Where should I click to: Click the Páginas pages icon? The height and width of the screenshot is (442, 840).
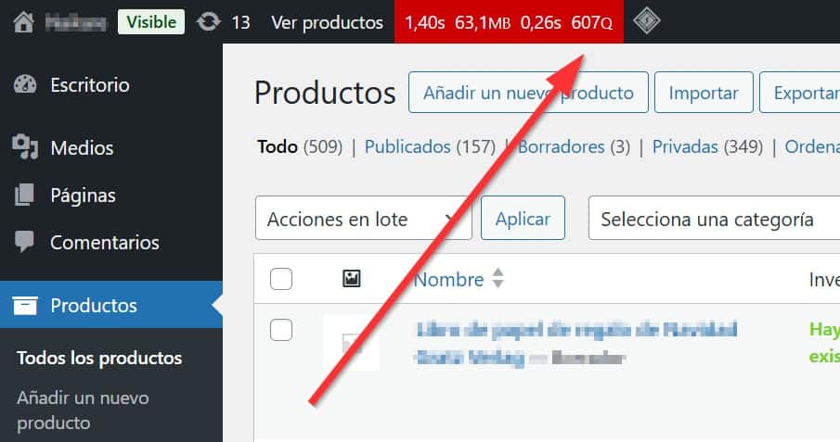coord(25,195)
